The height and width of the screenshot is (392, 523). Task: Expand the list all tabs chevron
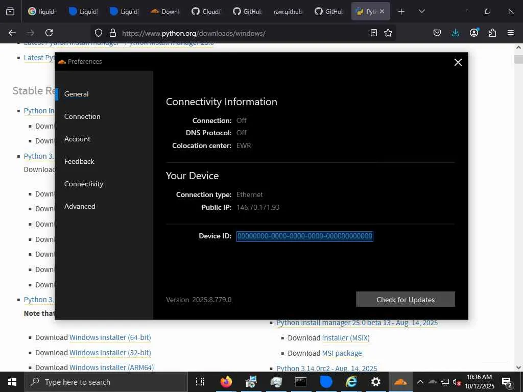coord(421,11)
